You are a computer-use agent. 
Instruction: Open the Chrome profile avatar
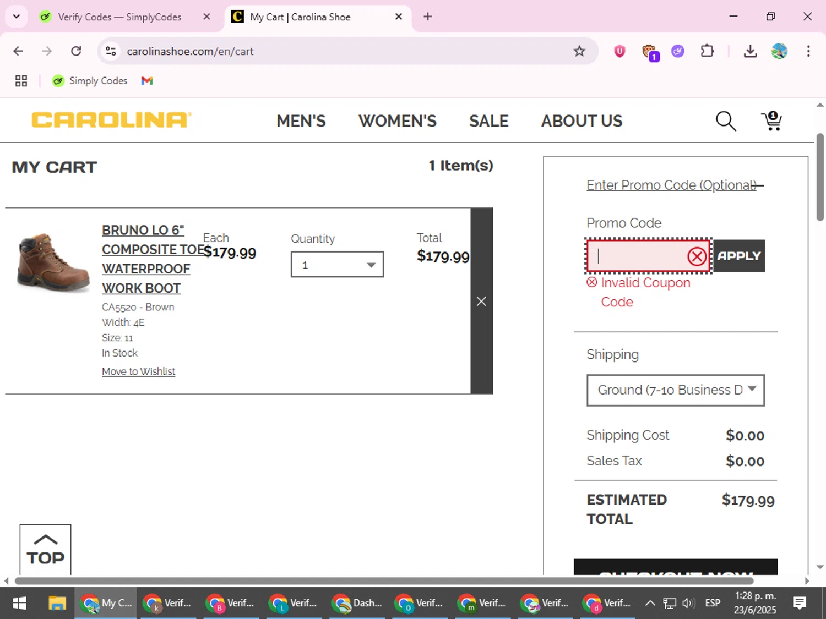[779, 51]
